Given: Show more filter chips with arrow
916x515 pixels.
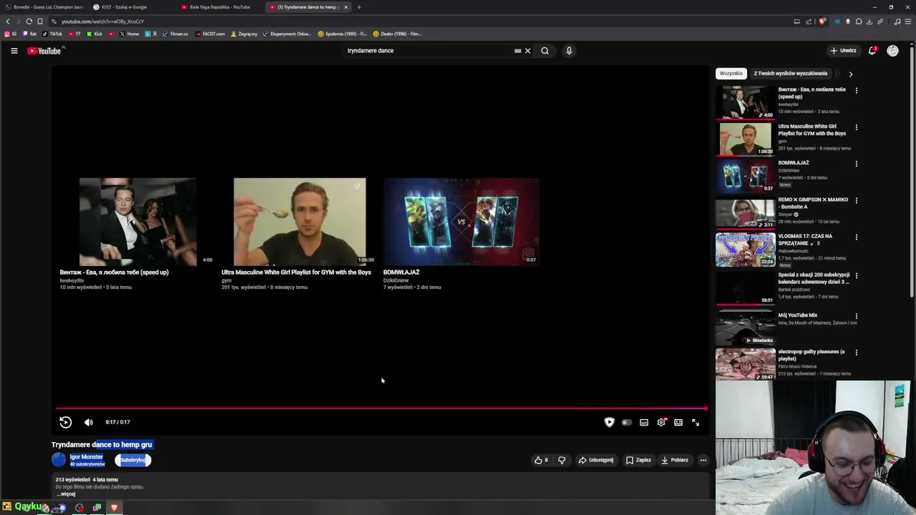Looking at the screenshot, I should coord(850,74).
